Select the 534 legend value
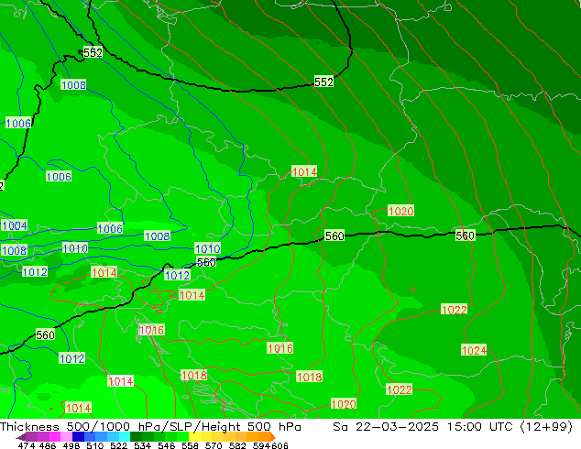The height and width of the screenshot is (449, 581). coord(142,445)
